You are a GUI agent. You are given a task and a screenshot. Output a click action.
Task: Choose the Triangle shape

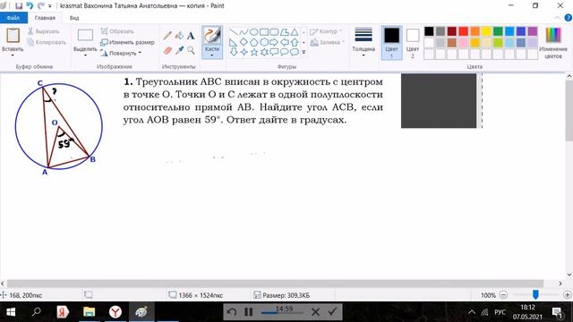pos(295,32)
